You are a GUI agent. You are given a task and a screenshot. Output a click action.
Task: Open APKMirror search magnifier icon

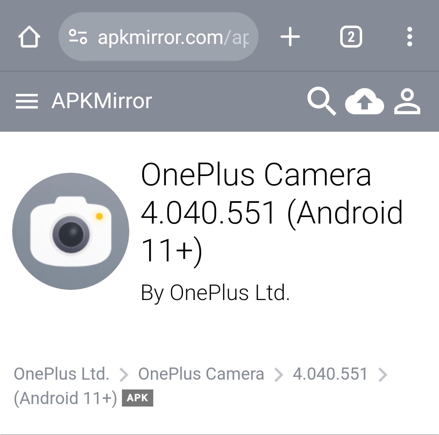coord(322,101)
